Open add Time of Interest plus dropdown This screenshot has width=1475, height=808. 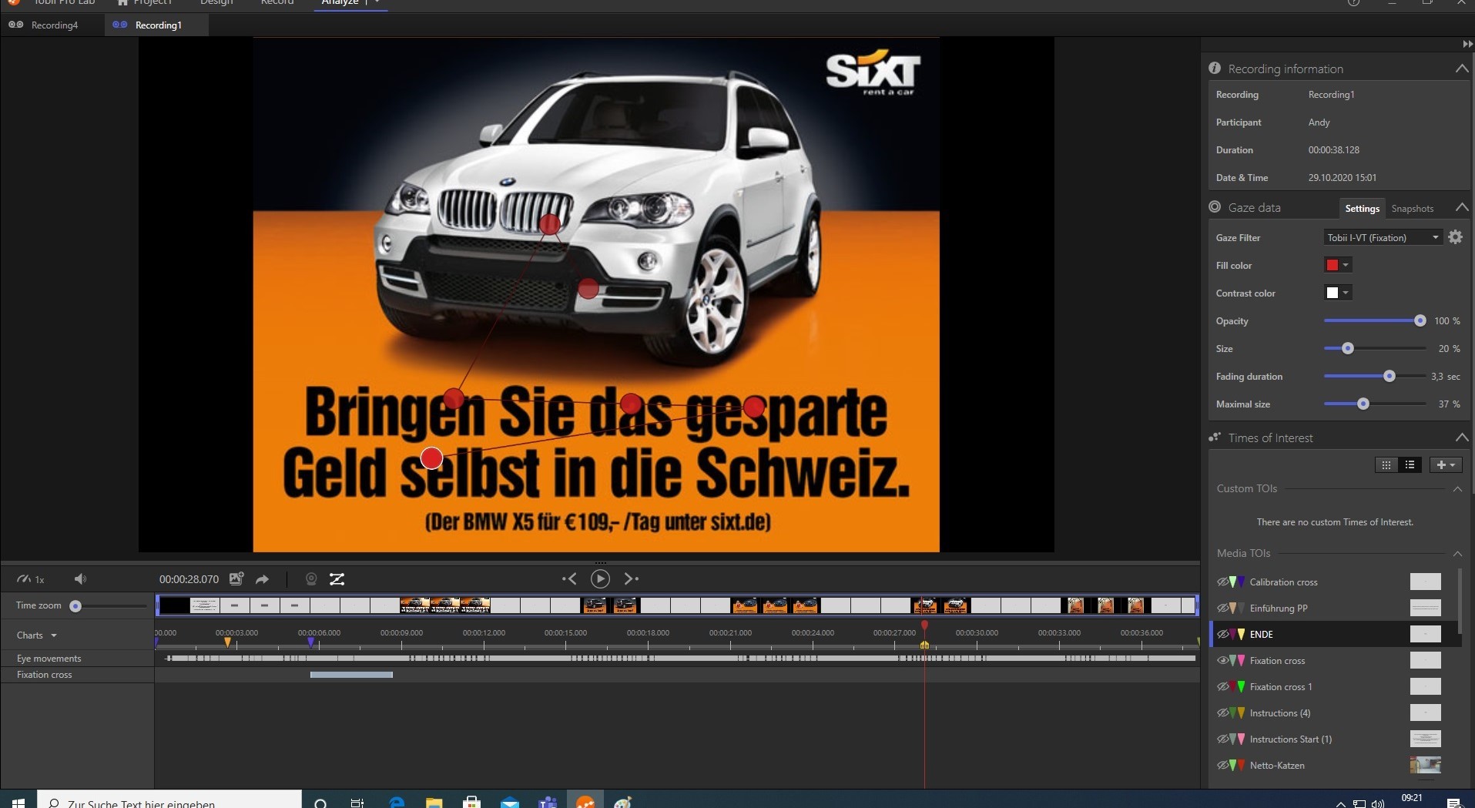1446,464
